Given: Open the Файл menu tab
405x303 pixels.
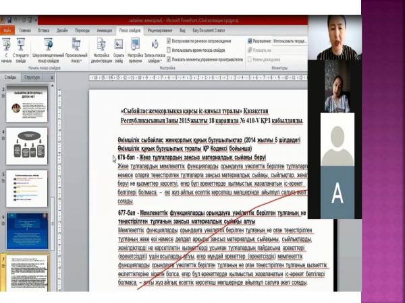Looking at the screenshot, I should pos(7,30).
